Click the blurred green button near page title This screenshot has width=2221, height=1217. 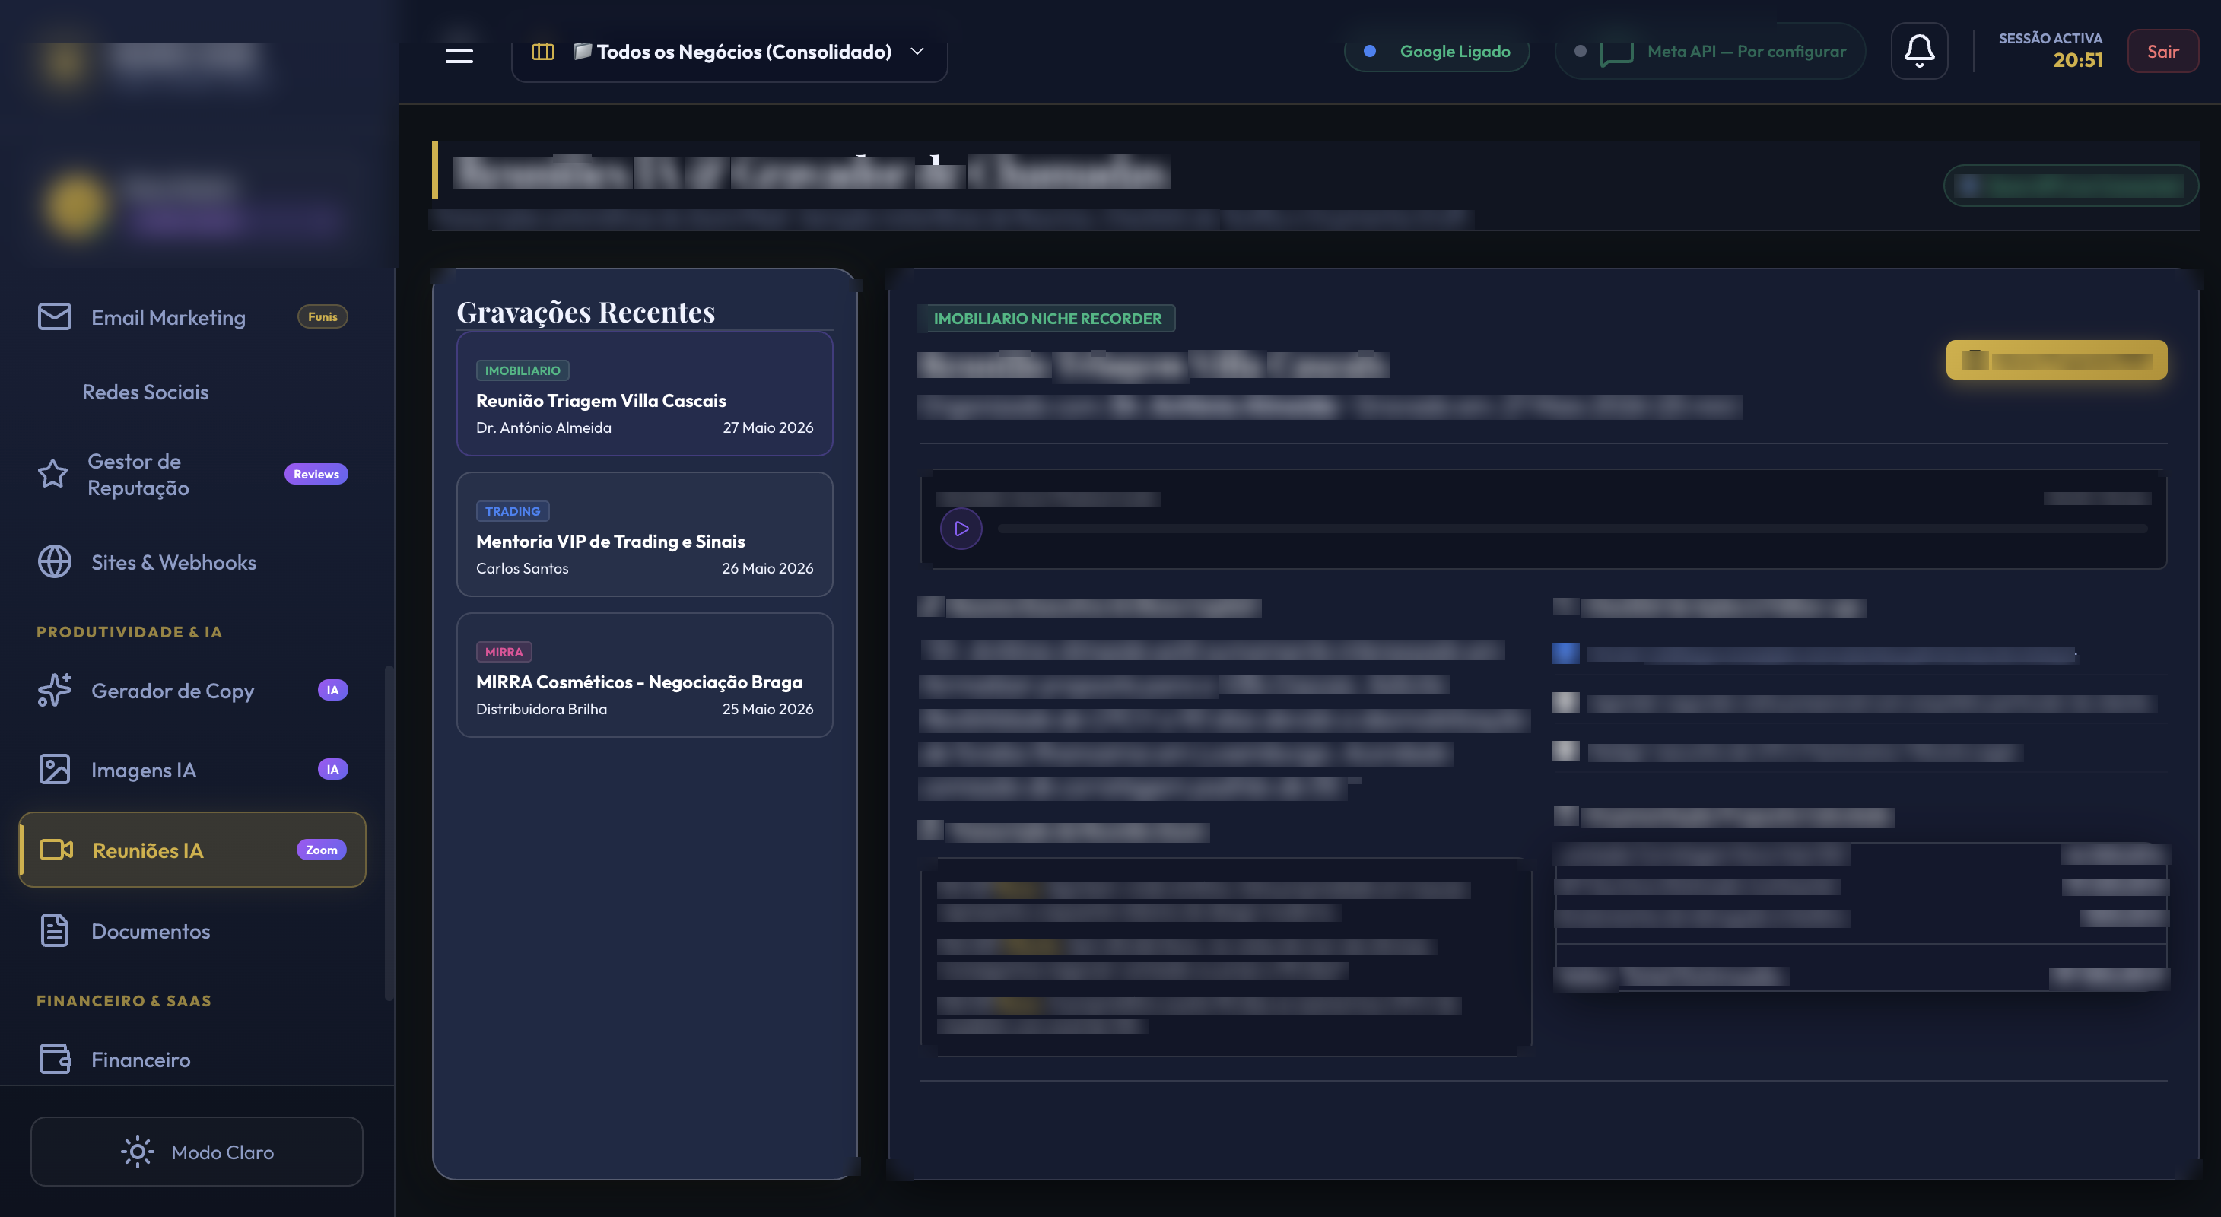tap(2070, 186)
